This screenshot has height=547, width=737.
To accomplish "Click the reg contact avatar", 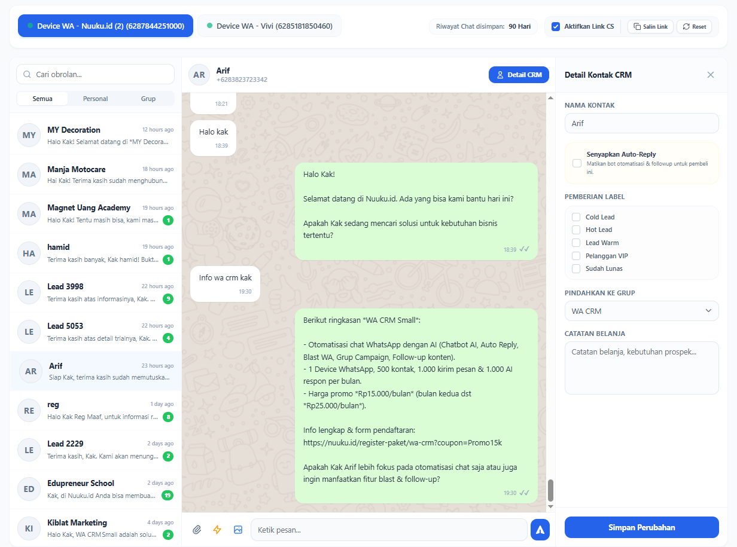I will (29, 411).
